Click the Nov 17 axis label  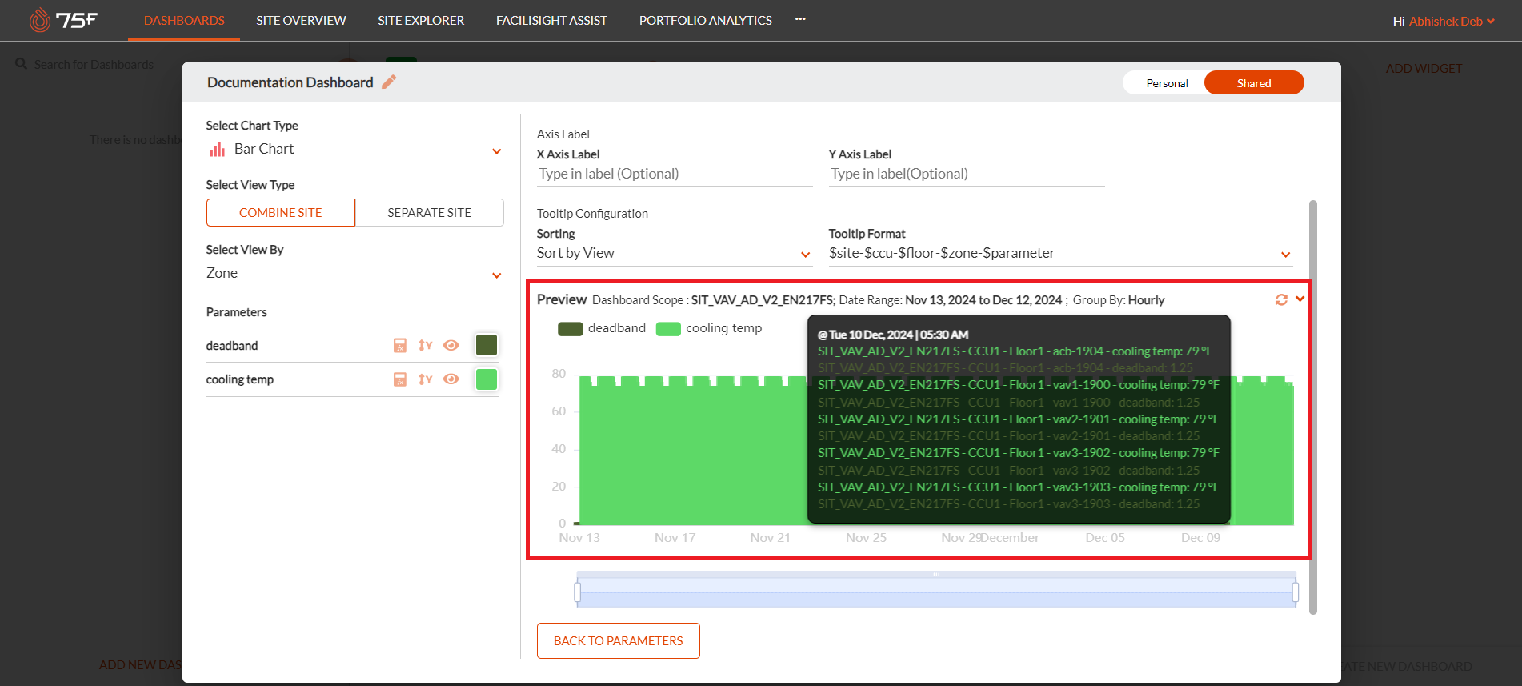[x=675, y=538]
